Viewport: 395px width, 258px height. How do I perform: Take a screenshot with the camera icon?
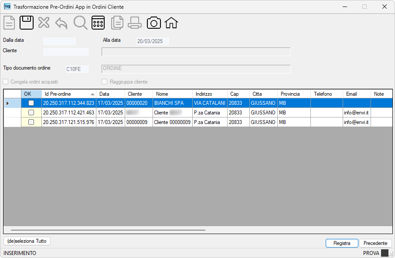tap(153, 23)
